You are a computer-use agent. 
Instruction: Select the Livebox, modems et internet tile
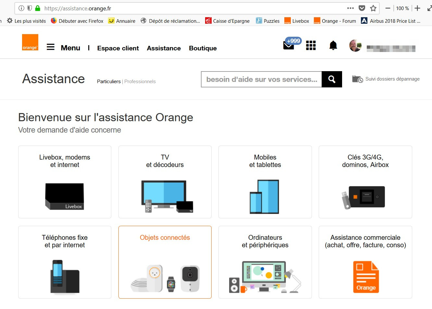[65, 182]
